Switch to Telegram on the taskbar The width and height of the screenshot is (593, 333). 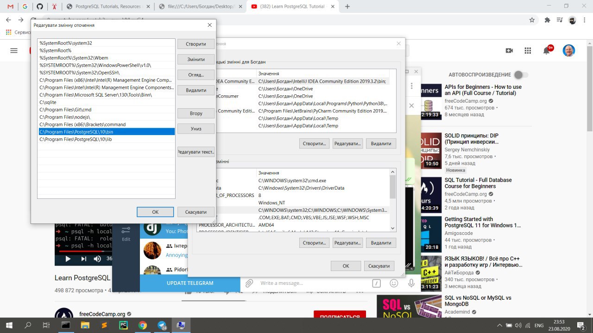[162, 325]
